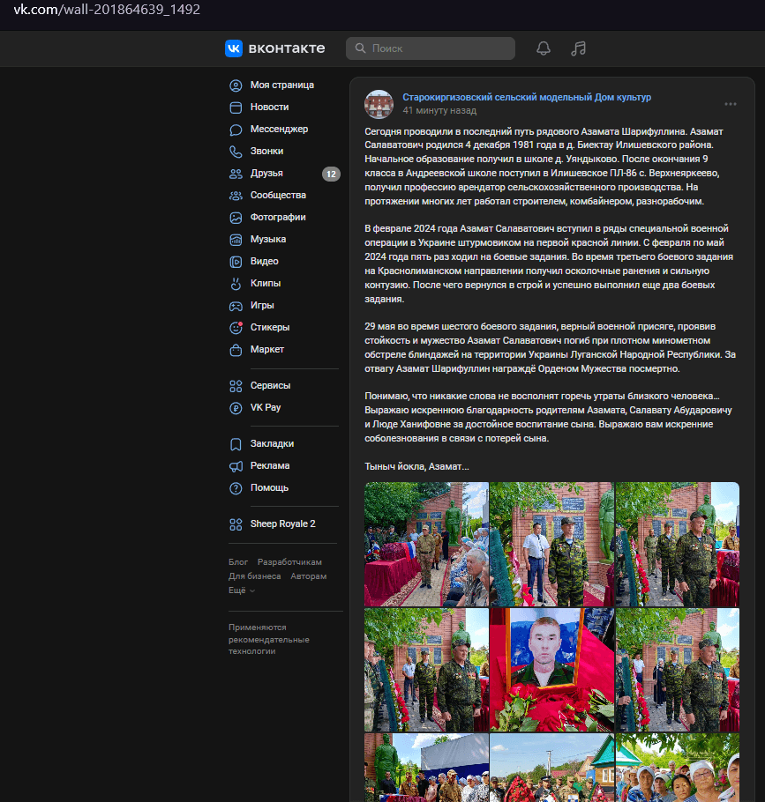Click the VK Pay ruble icon
This screenshot has width=765, height=802.
[236, 408]
